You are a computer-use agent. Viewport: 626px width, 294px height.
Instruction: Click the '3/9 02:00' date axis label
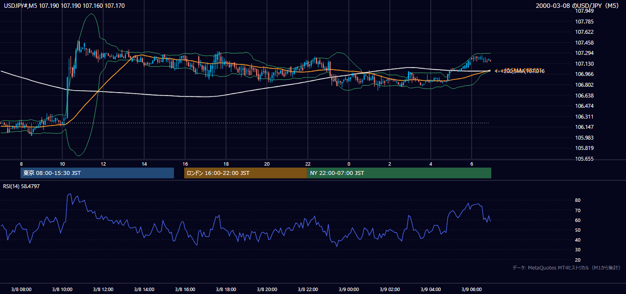[390, 289]
